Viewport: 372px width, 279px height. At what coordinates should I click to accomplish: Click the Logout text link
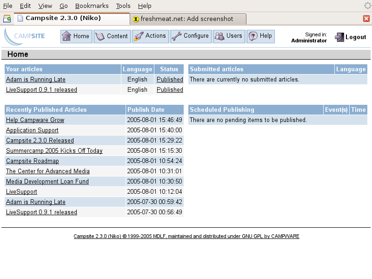(x=356, y=37)
